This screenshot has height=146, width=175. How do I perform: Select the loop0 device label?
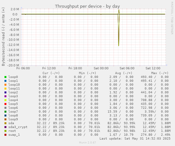tap(13, 77)
